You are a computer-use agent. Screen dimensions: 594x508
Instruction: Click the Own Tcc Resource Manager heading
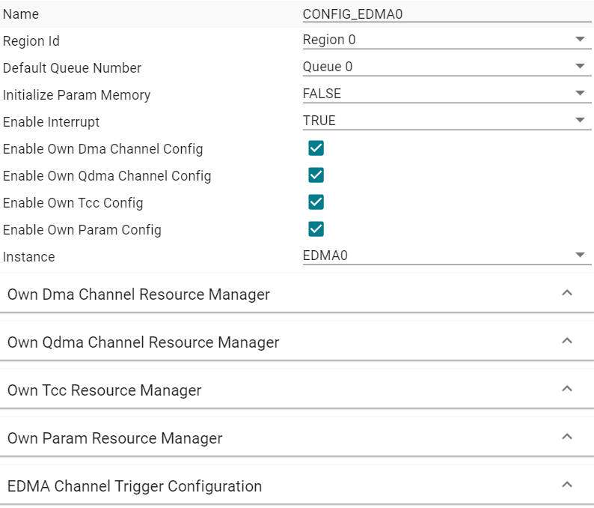pos(104,390)
